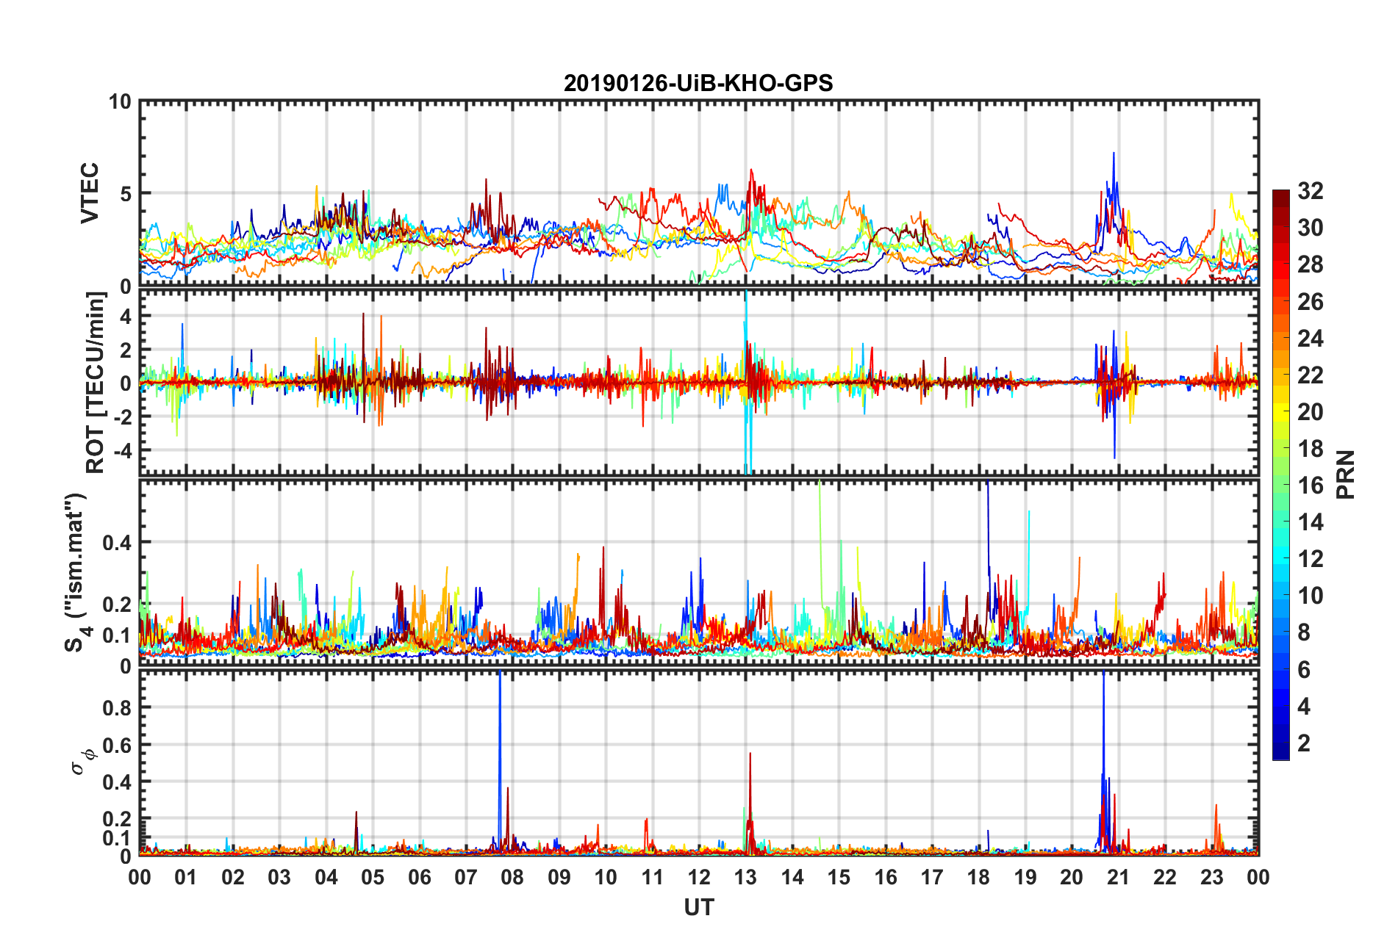Click UT axis tick label 23
Image resolution: width=1398 pixels, height=949 pixels.
coord(1212,877)
